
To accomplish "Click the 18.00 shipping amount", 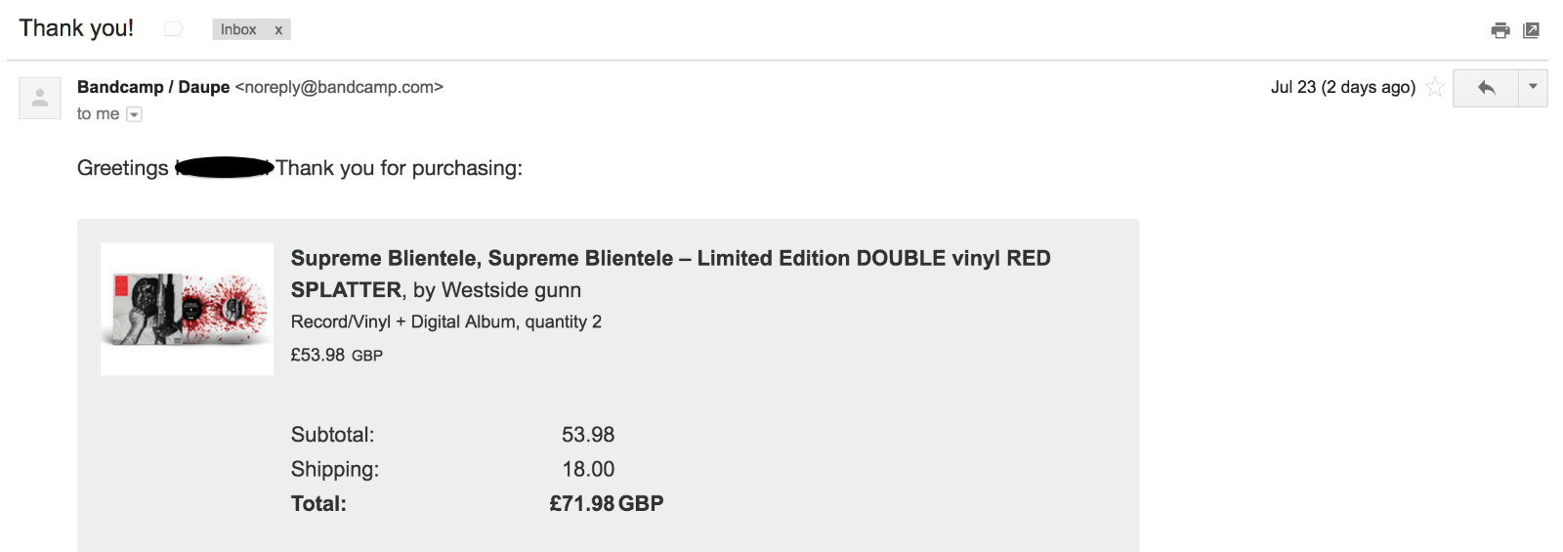I will tap(588, 470).
